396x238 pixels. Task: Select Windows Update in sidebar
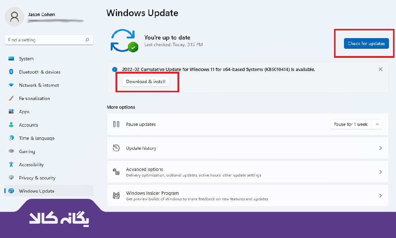pyautogui.click(x=49, y=191)
